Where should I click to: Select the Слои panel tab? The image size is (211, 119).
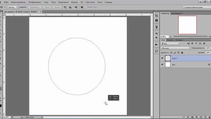tap(163, 40)
